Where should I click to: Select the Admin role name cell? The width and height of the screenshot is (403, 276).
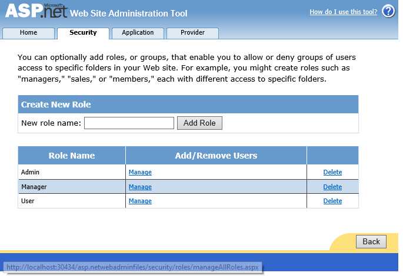click(x=72, y=172)
